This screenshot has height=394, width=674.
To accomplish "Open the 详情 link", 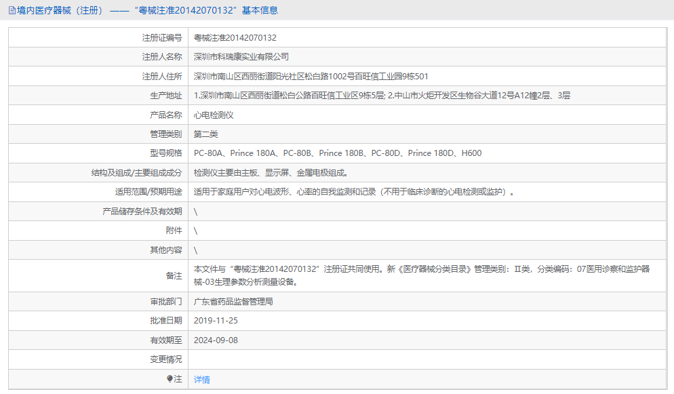I will coord(201,379).
